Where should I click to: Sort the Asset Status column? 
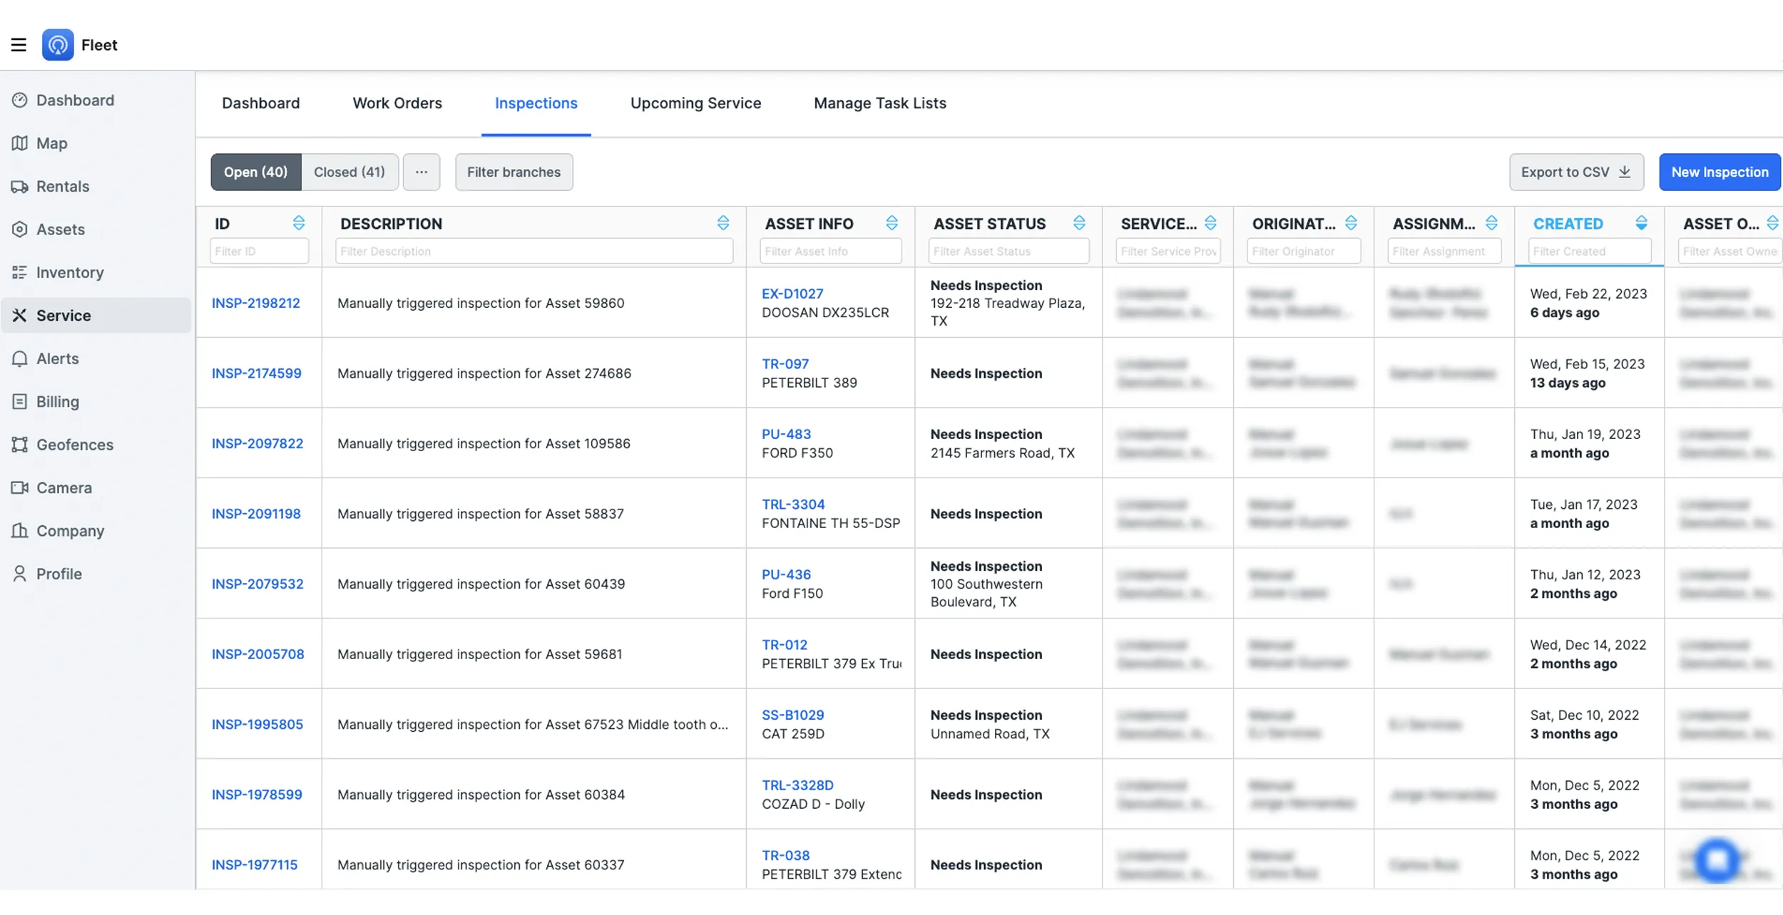coord(1078,223)
